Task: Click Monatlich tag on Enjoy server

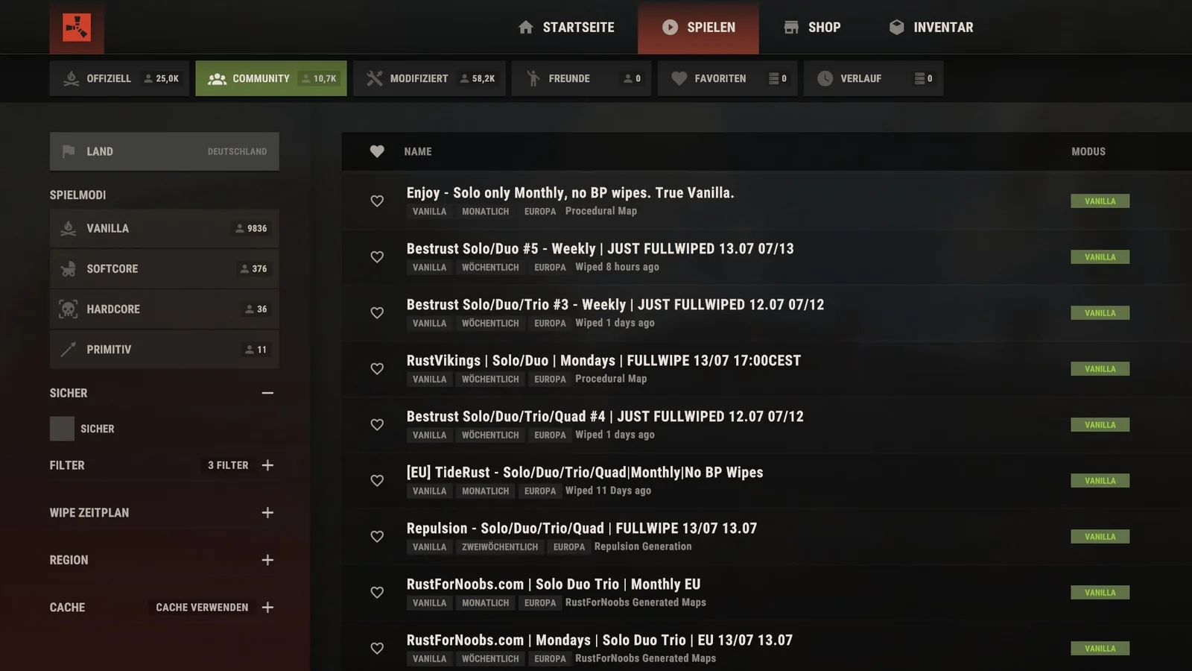Action: click(485, 212)
